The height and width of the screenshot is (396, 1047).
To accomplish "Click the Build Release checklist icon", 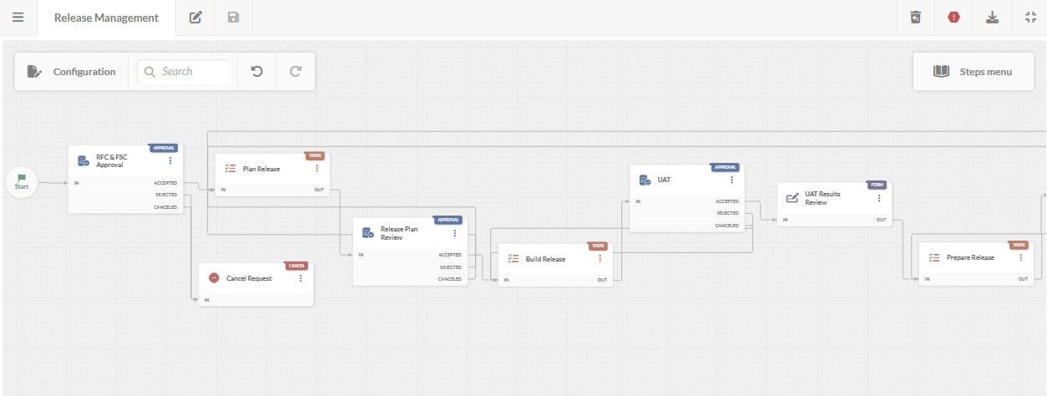I will coord(513,259).
